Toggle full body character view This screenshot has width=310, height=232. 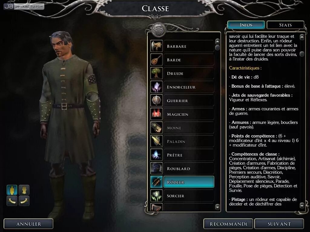pyautogui.click(x=12, y=190)
